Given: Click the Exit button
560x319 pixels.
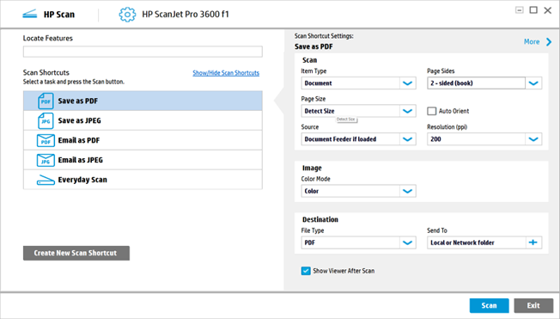Looking at the screenshot, I should (533, 305).
